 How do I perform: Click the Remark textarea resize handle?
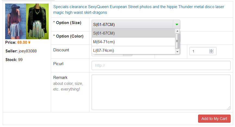click(x=229, y=108)
